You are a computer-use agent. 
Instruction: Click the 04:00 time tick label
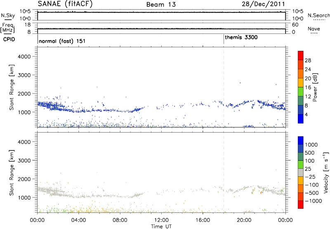(x=78, y=220)
